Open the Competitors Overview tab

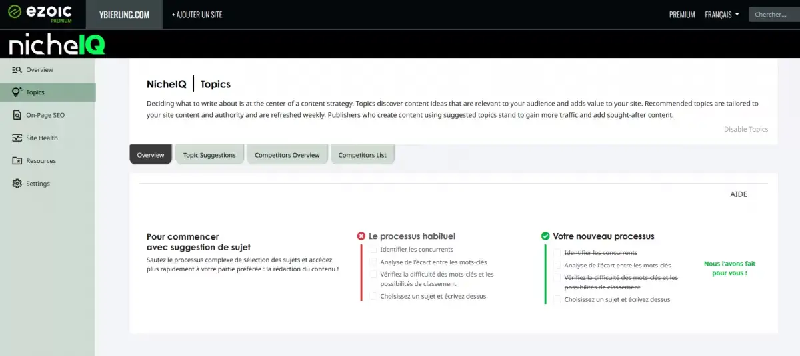tap(287, 155)
